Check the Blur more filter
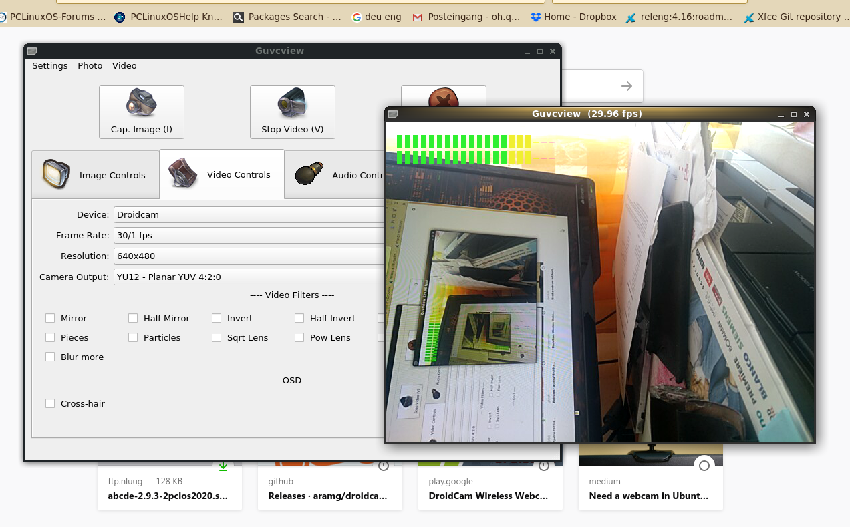 pyautogui.click(x=50, y=357)
